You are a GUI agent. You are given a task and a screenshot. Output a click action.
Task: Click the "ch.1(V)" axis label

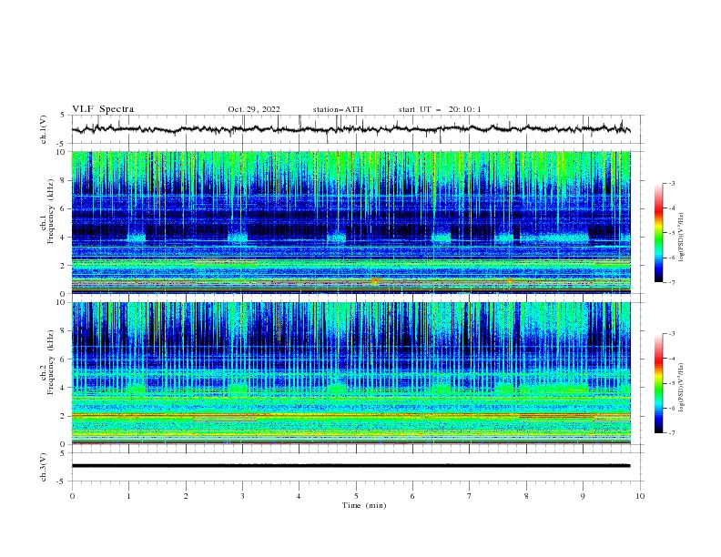click(x=44, y=129)
